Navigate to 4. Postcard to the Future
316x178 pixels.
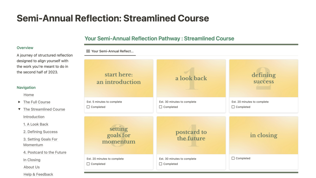click(45, 152)
